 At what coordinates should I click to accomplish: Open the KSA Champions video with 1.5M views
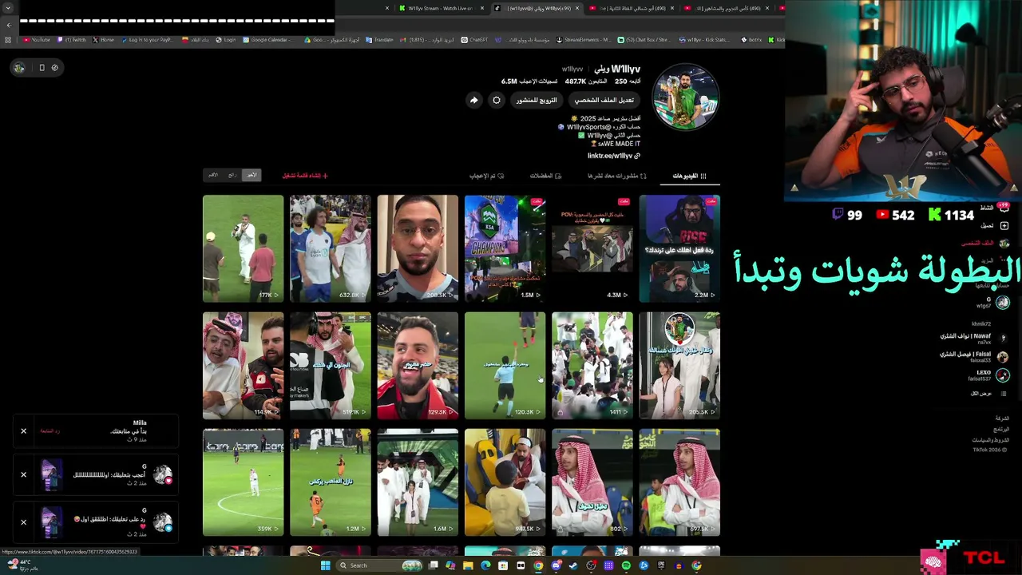tap(505, 248)
